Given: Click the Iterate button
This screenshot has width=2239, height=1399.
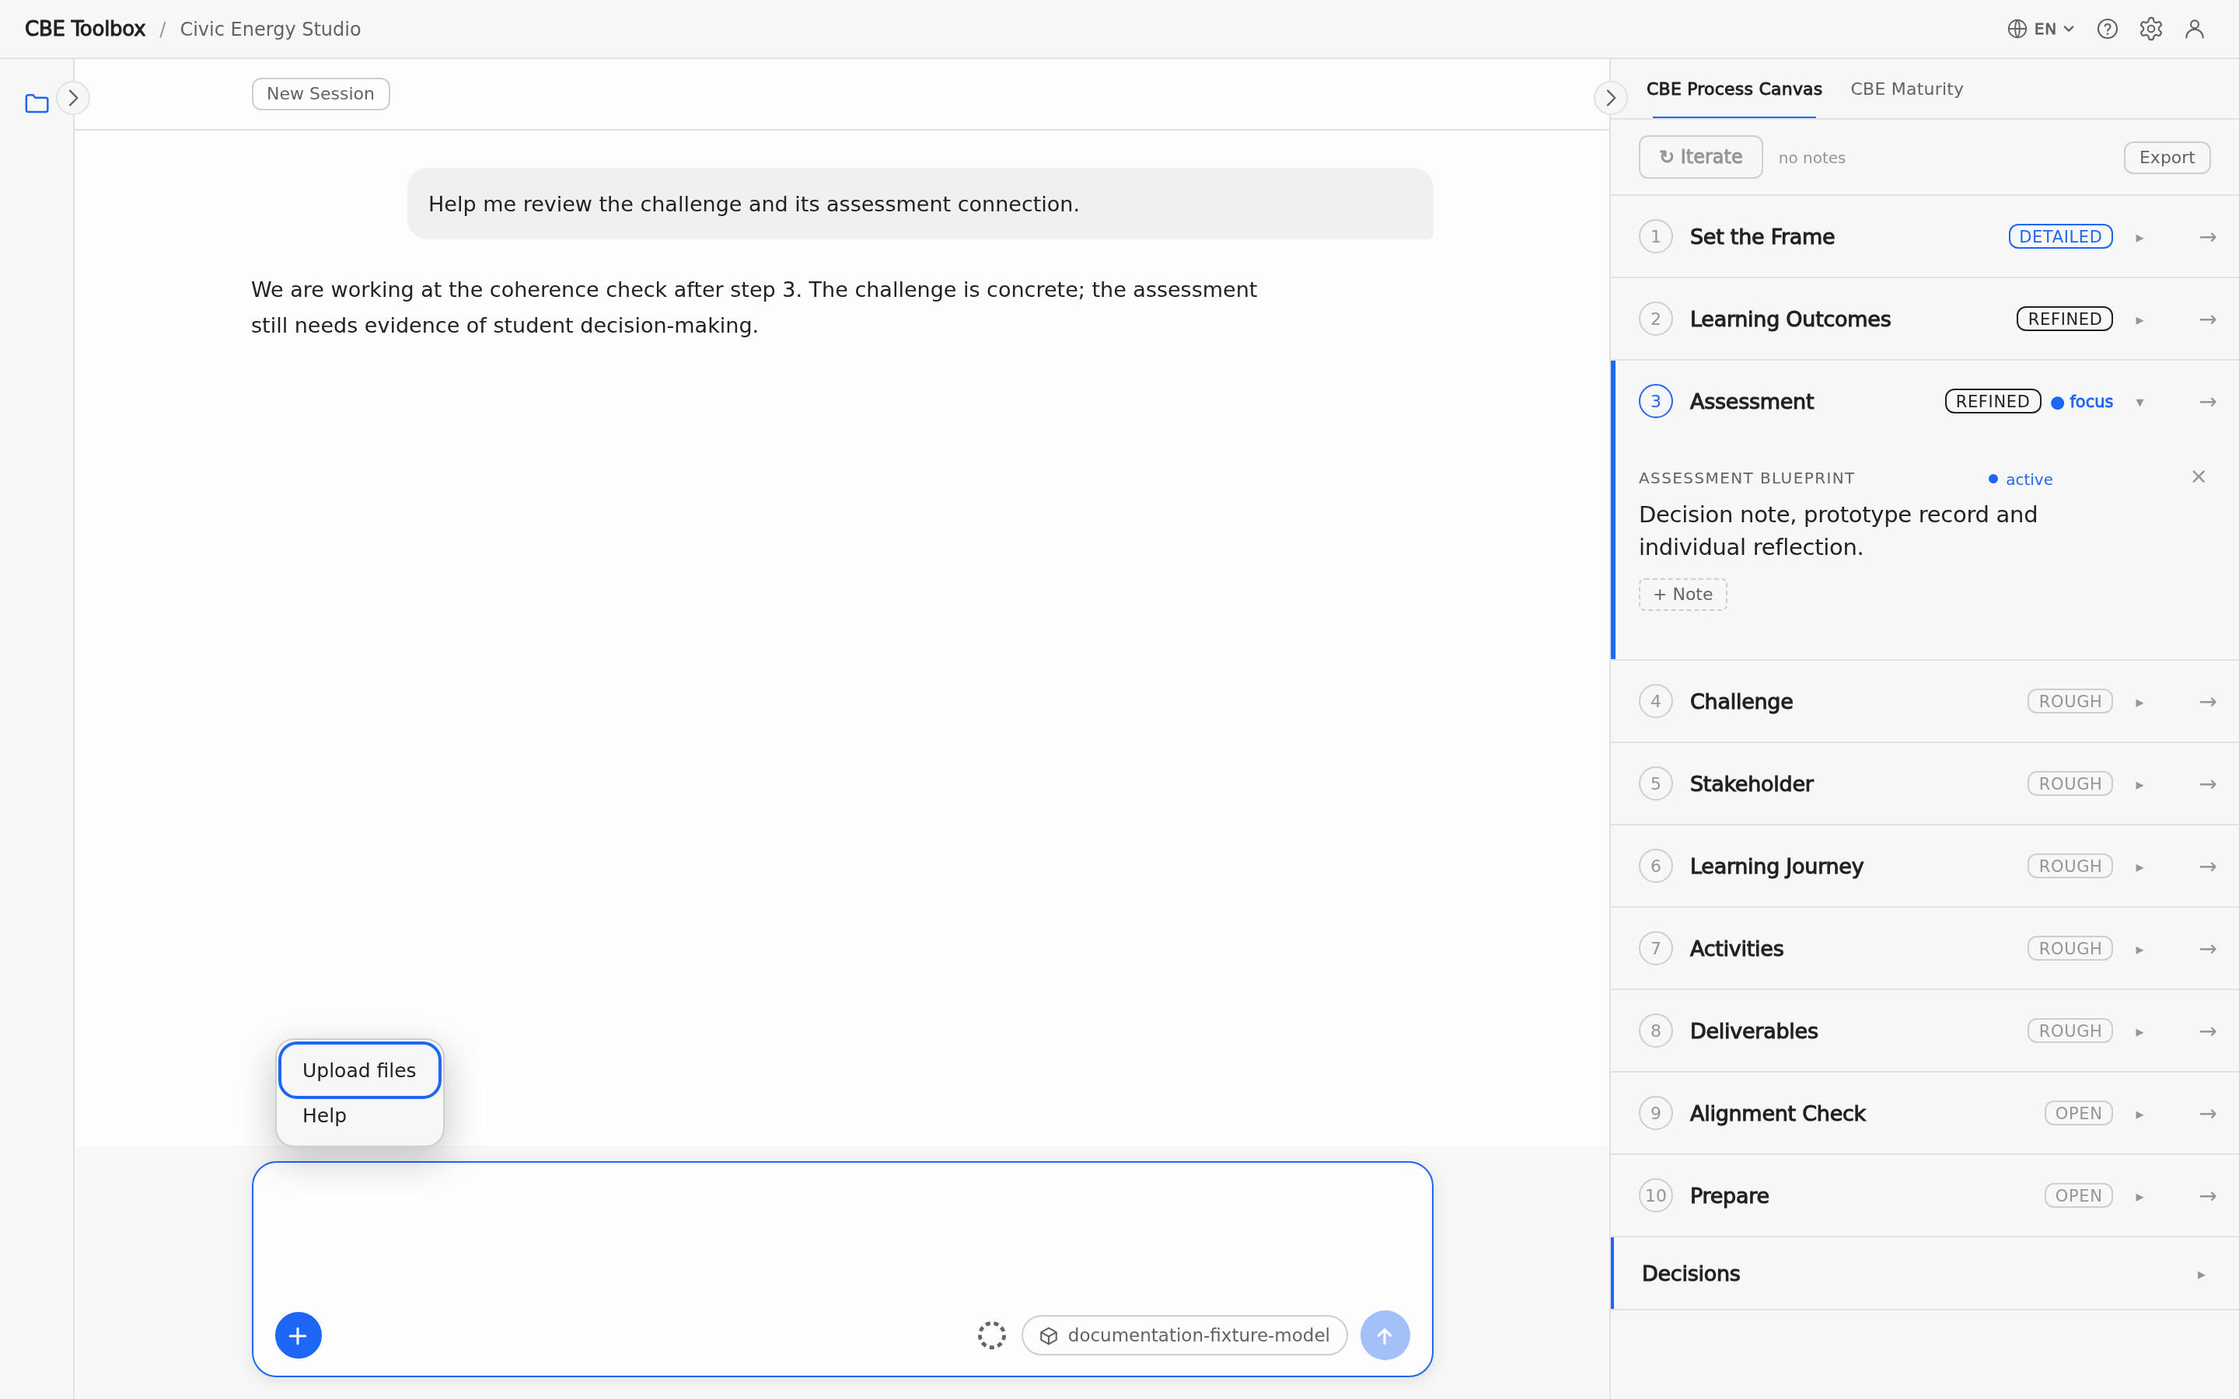Looking at the screenshot, I should [x=1700, y=157].
